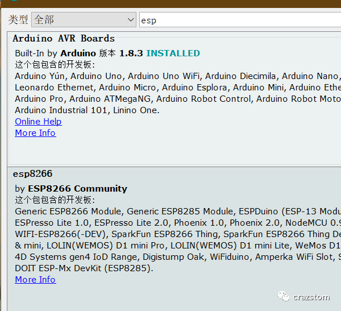Click the line starting with Arduino Yún
341x311 pixels.
[178, 76]
